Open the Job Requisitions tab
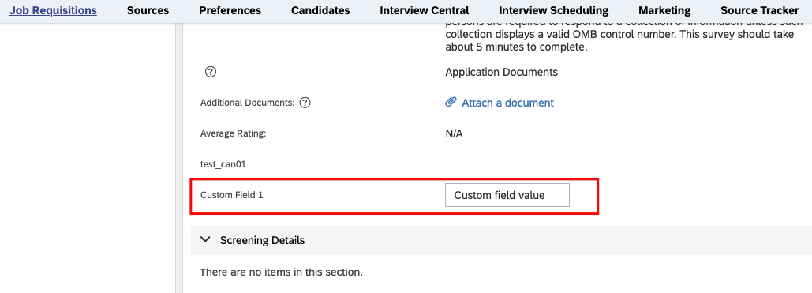 click(x=53, y=10)
